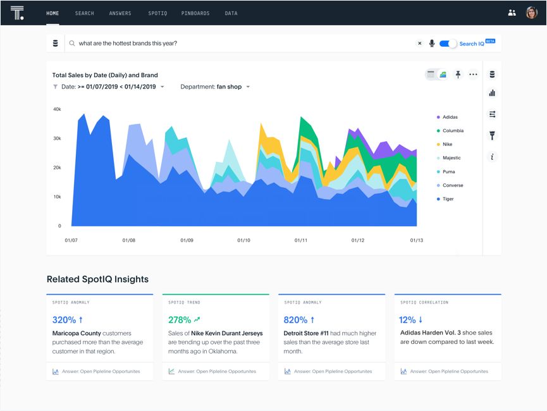Open chart configuration sliders icon in sidebar
The height and width of the screenshot is (411, 547).
492,114
